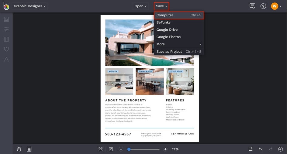Open the Graphic Designer mode dropdown

pos(29,6)
